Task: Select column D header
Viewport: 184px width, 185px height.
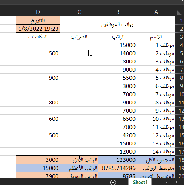Action: (38, 12)
